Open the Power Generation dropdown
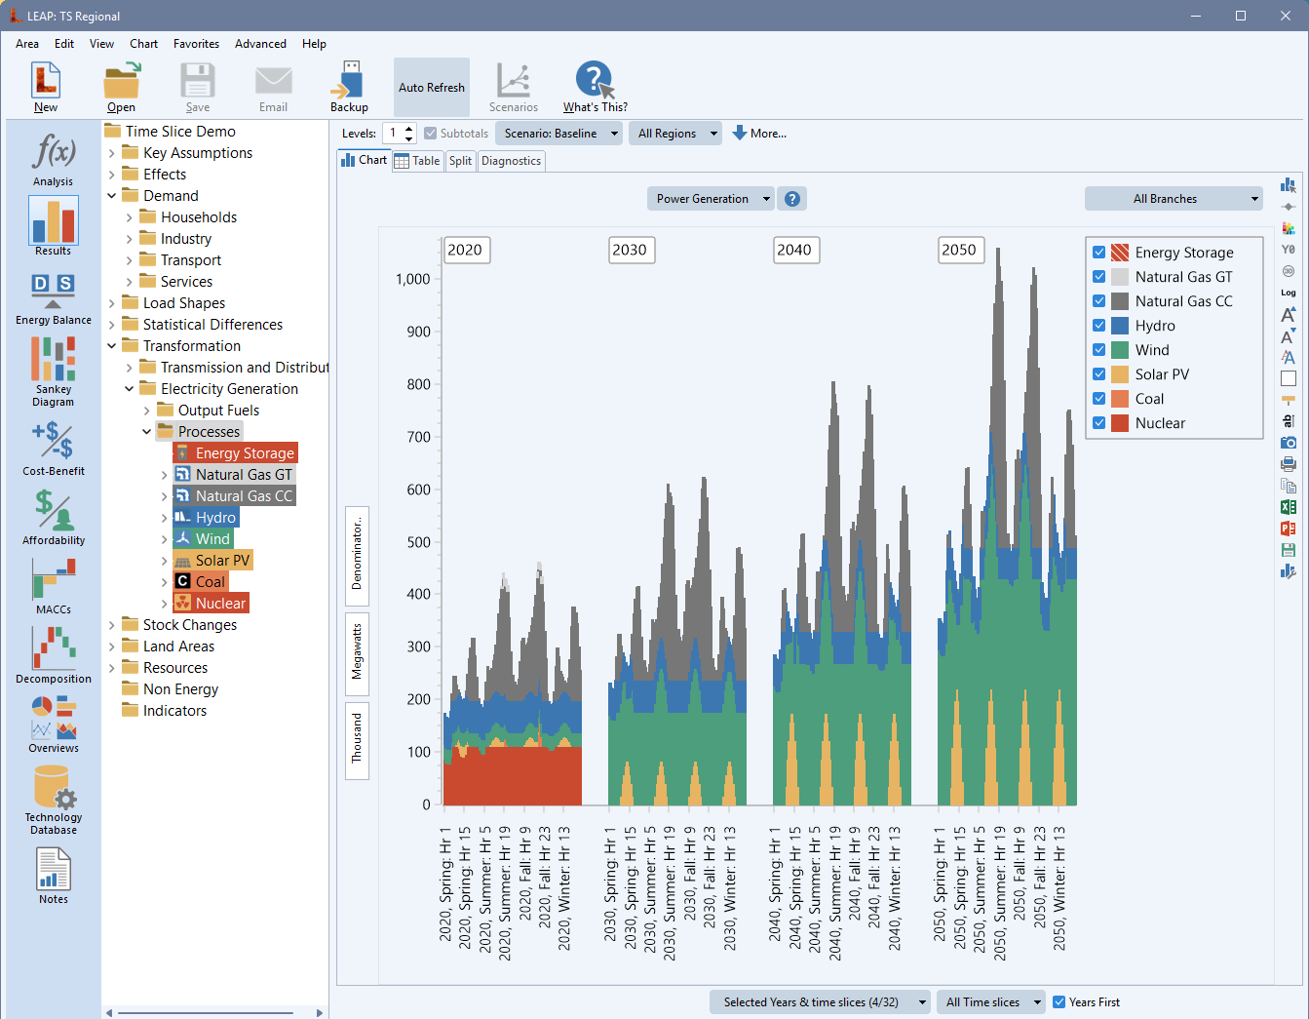This screenshot has width=1309, height=1019. [x=711, y=199]
